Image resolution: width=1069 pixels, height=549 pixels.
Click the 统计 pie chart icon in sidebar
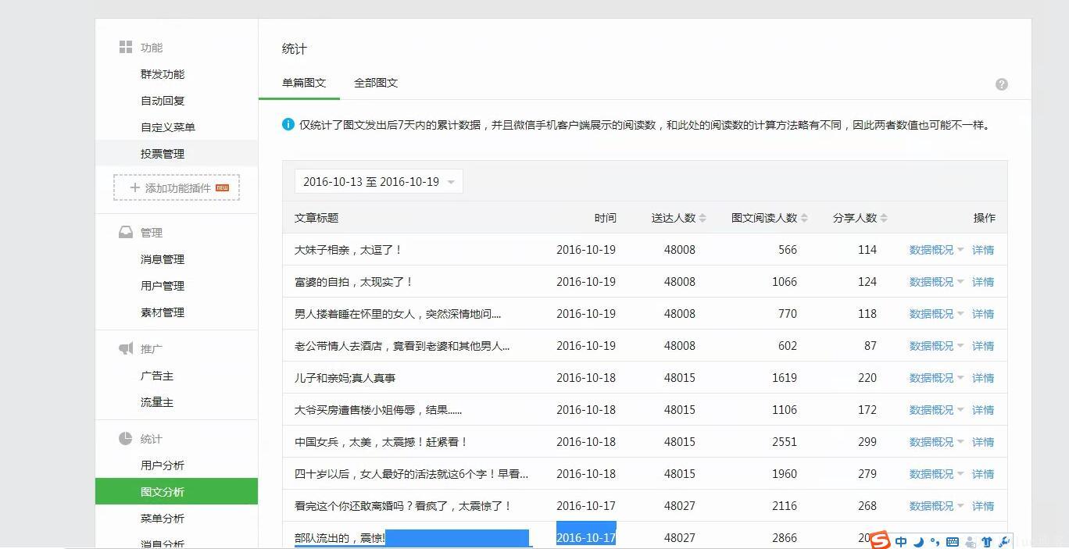125,438
